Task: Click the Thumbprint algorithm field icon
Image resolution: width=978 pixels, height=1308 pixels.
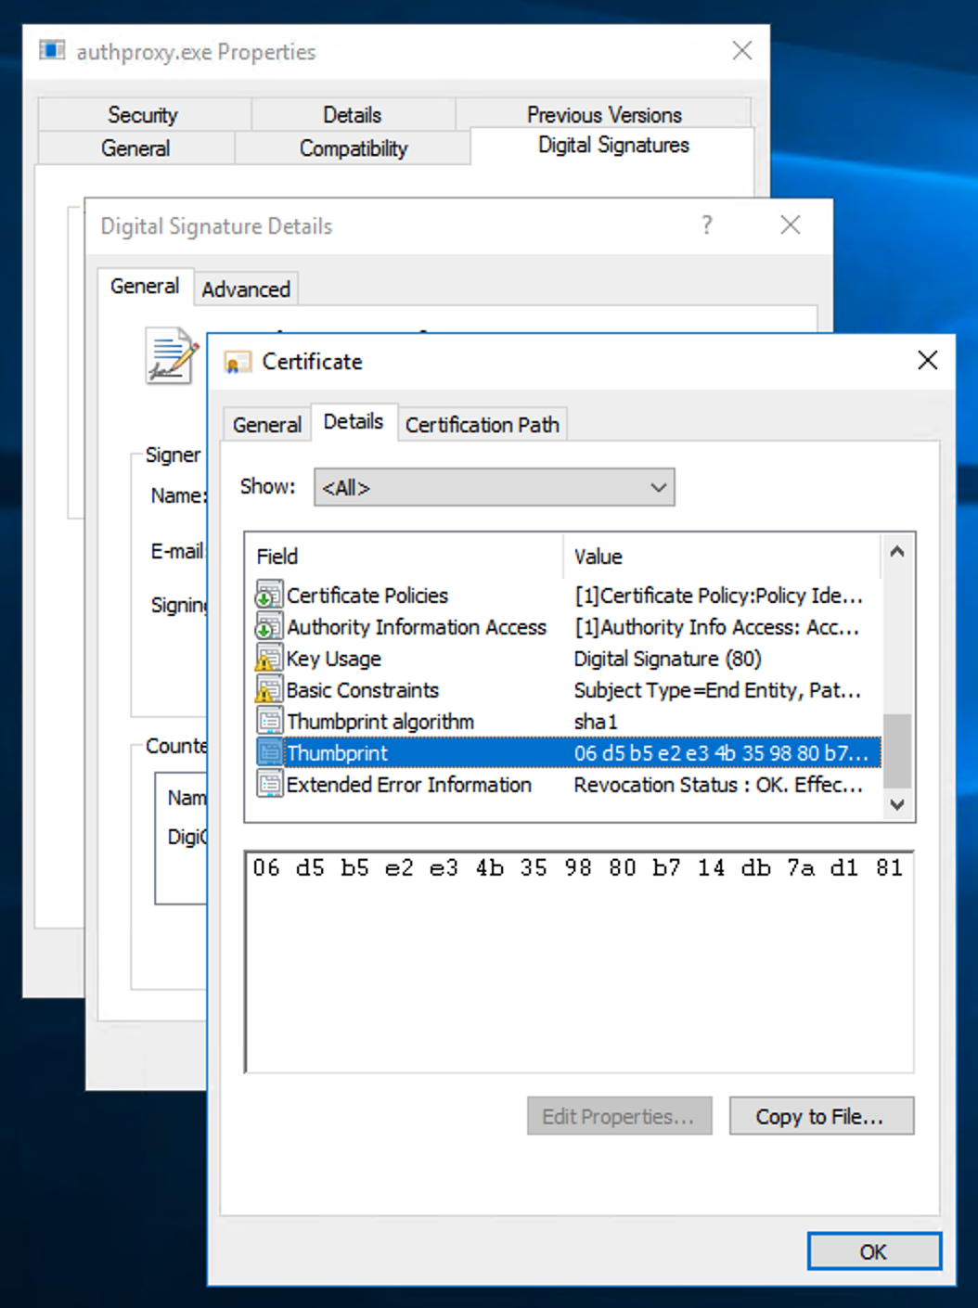Action: click(x=268, y=722)
